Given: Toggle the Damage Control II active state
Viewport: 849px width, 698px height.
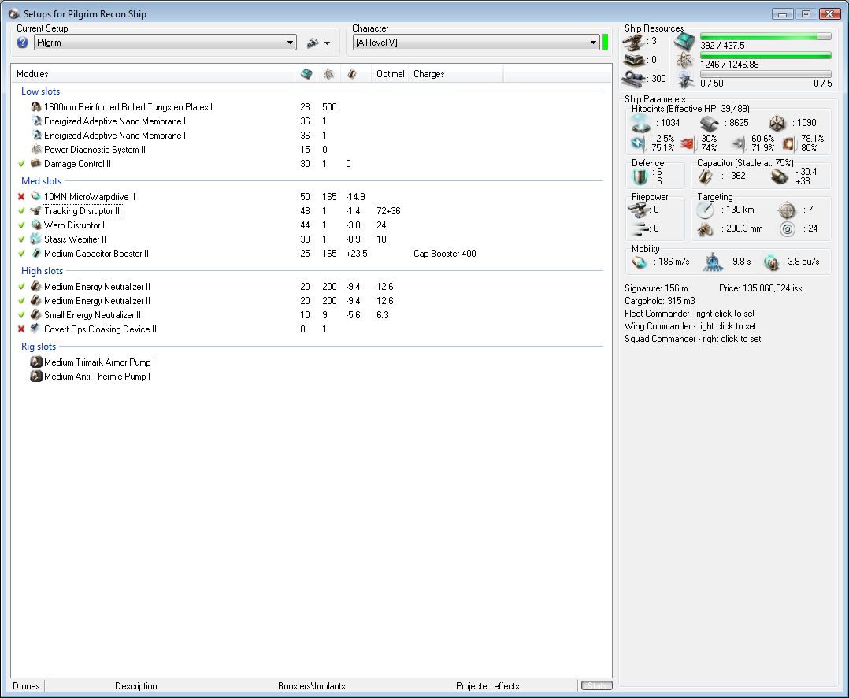Looking at the screenshot, I should pos(22,164).
